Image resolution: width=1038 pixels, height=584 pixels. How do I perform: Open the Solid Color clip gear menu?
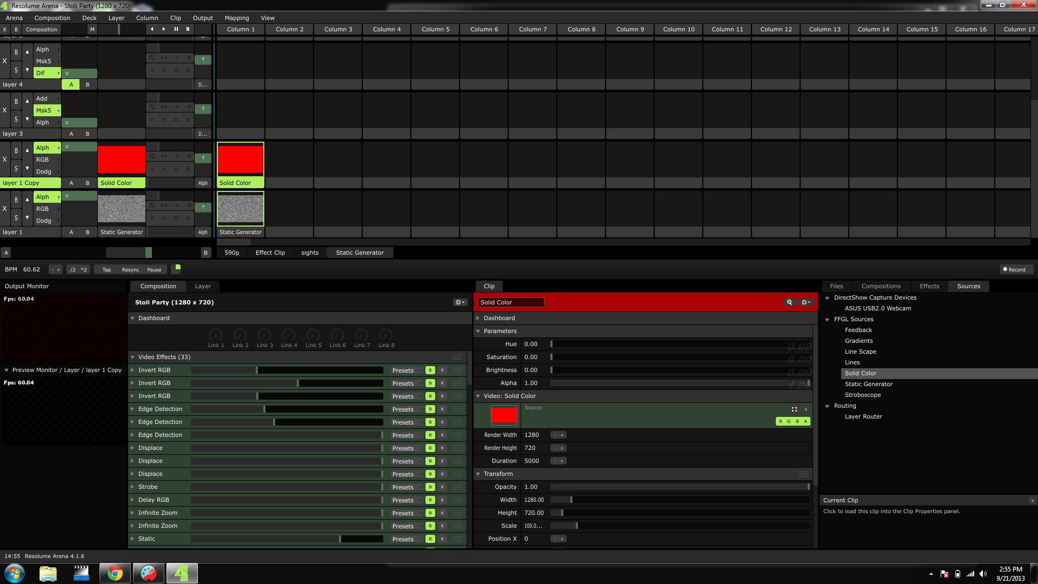pos(806,302)
